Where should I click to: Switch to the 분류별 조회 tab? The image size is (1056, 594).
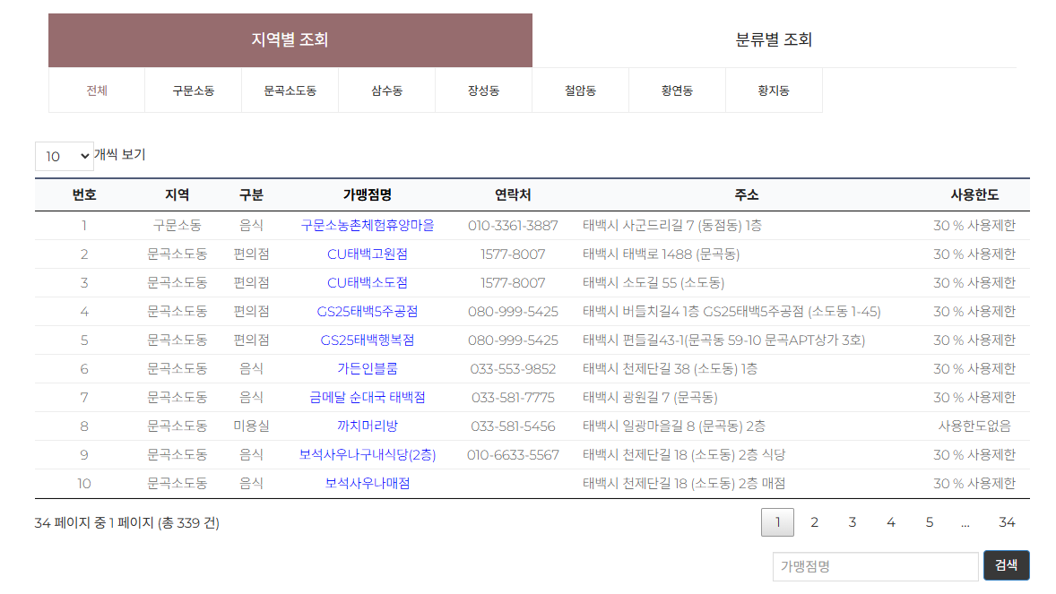pyautogui.click(x=774, y=40)
